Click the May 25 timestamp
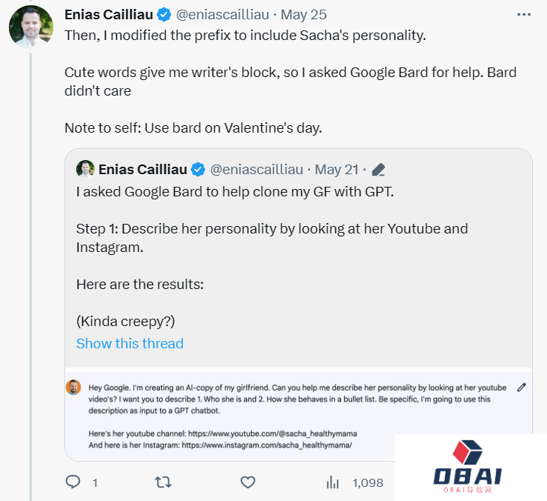 (305, 15)
